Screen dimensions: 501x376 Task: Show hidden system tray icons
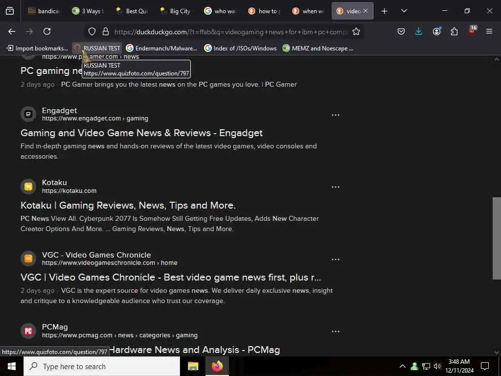point(403,366)
